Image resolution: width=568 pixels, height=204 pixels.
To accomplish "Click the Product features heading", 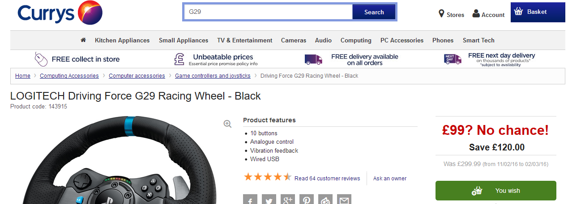I will [269, 120].
